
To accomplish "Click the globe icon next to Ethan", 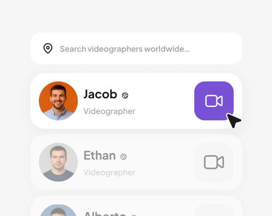I will pyautogui.click(x=124, y=157).
